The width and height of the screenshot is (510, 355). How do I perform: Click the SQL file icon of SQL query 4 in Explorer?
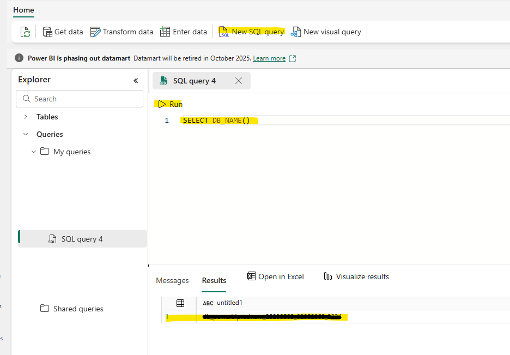(52, 239)
